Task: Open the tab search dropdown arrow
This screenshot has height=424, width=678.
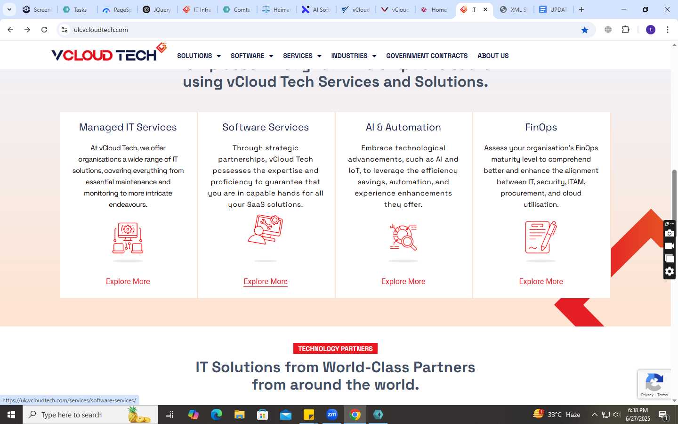Action: 9,9
